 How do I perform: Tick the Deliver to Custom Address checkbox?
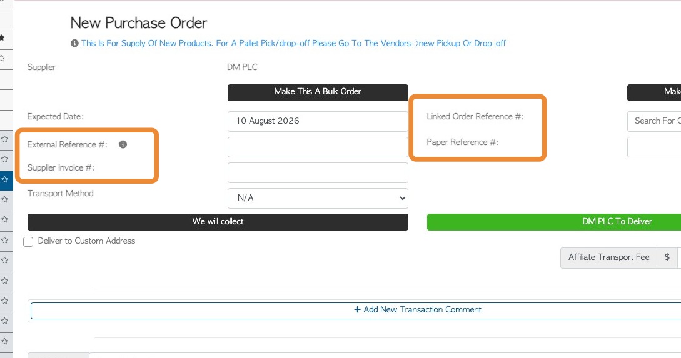[x=28, y=242]
